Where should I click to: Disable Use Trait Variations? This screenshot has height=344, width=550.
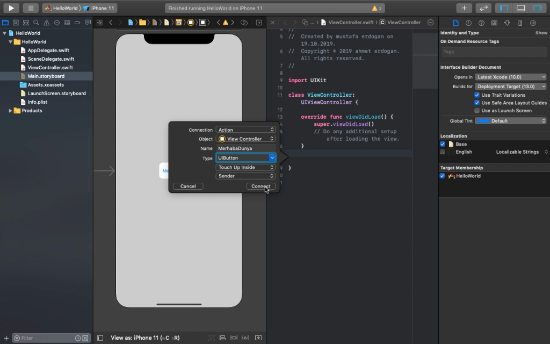[x=476, y=95]
